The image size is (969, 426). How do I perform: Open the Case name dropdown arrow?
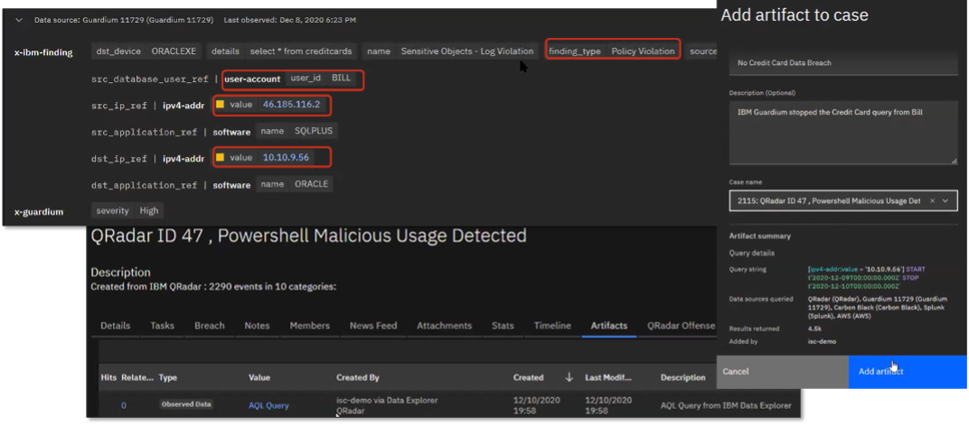point(945,200)
